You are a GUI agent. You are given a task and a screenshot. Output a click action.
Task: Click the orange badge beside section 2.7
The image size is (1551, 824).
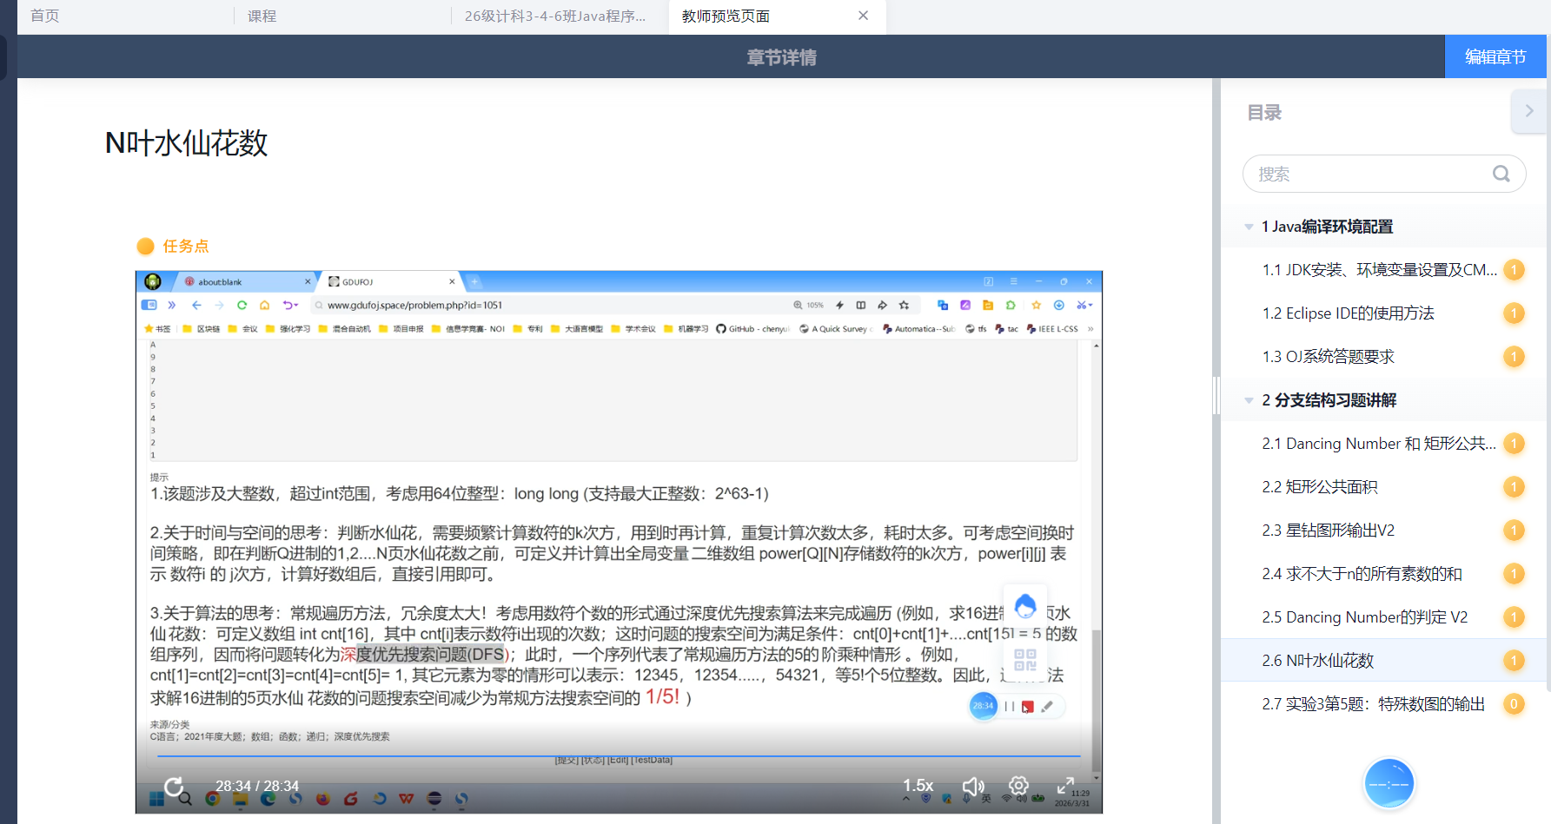coord(1514,704)
